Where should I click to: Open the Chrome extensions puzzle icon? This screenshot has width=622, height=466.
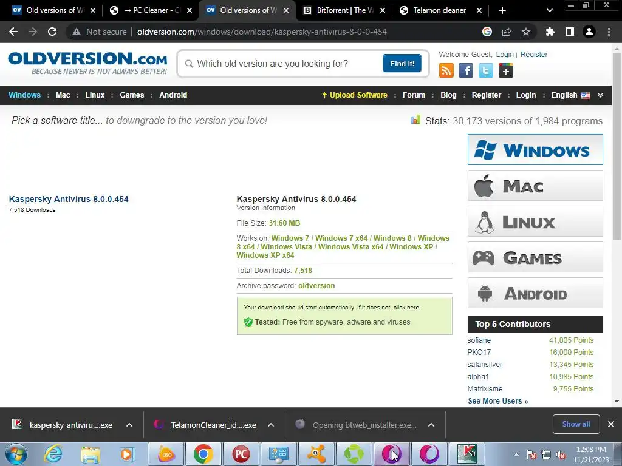click(550, 32)
